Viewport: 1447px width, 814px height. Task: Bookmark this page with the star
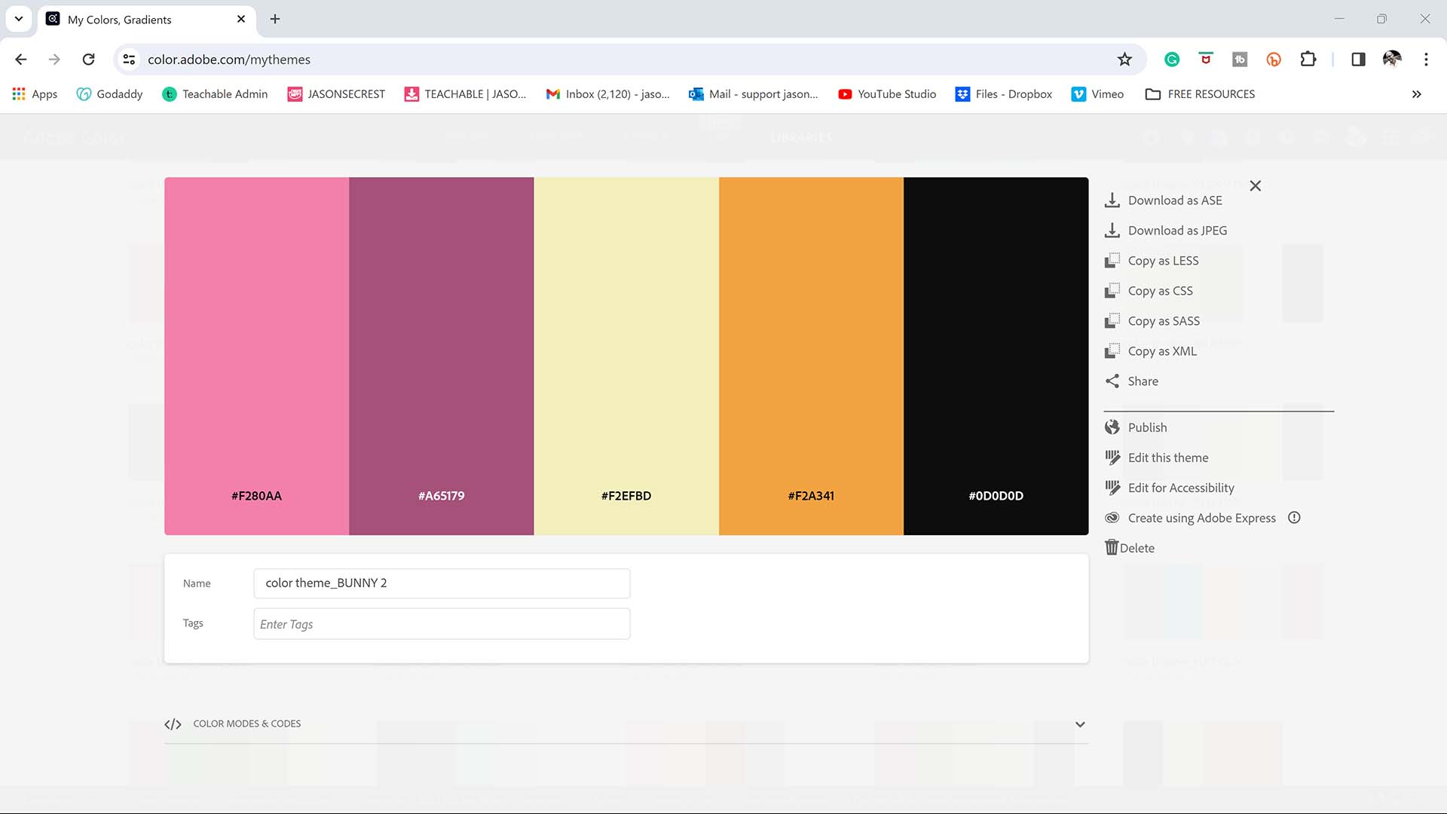point(1124,60)
